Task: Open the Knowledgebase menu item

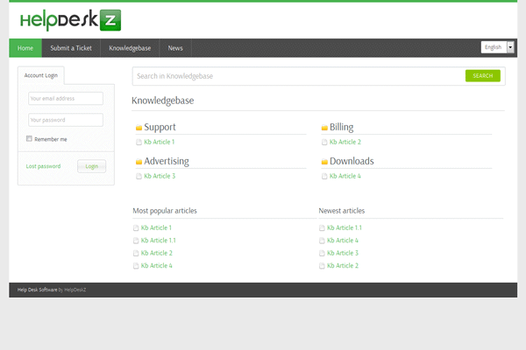Action: coord(130,48)
